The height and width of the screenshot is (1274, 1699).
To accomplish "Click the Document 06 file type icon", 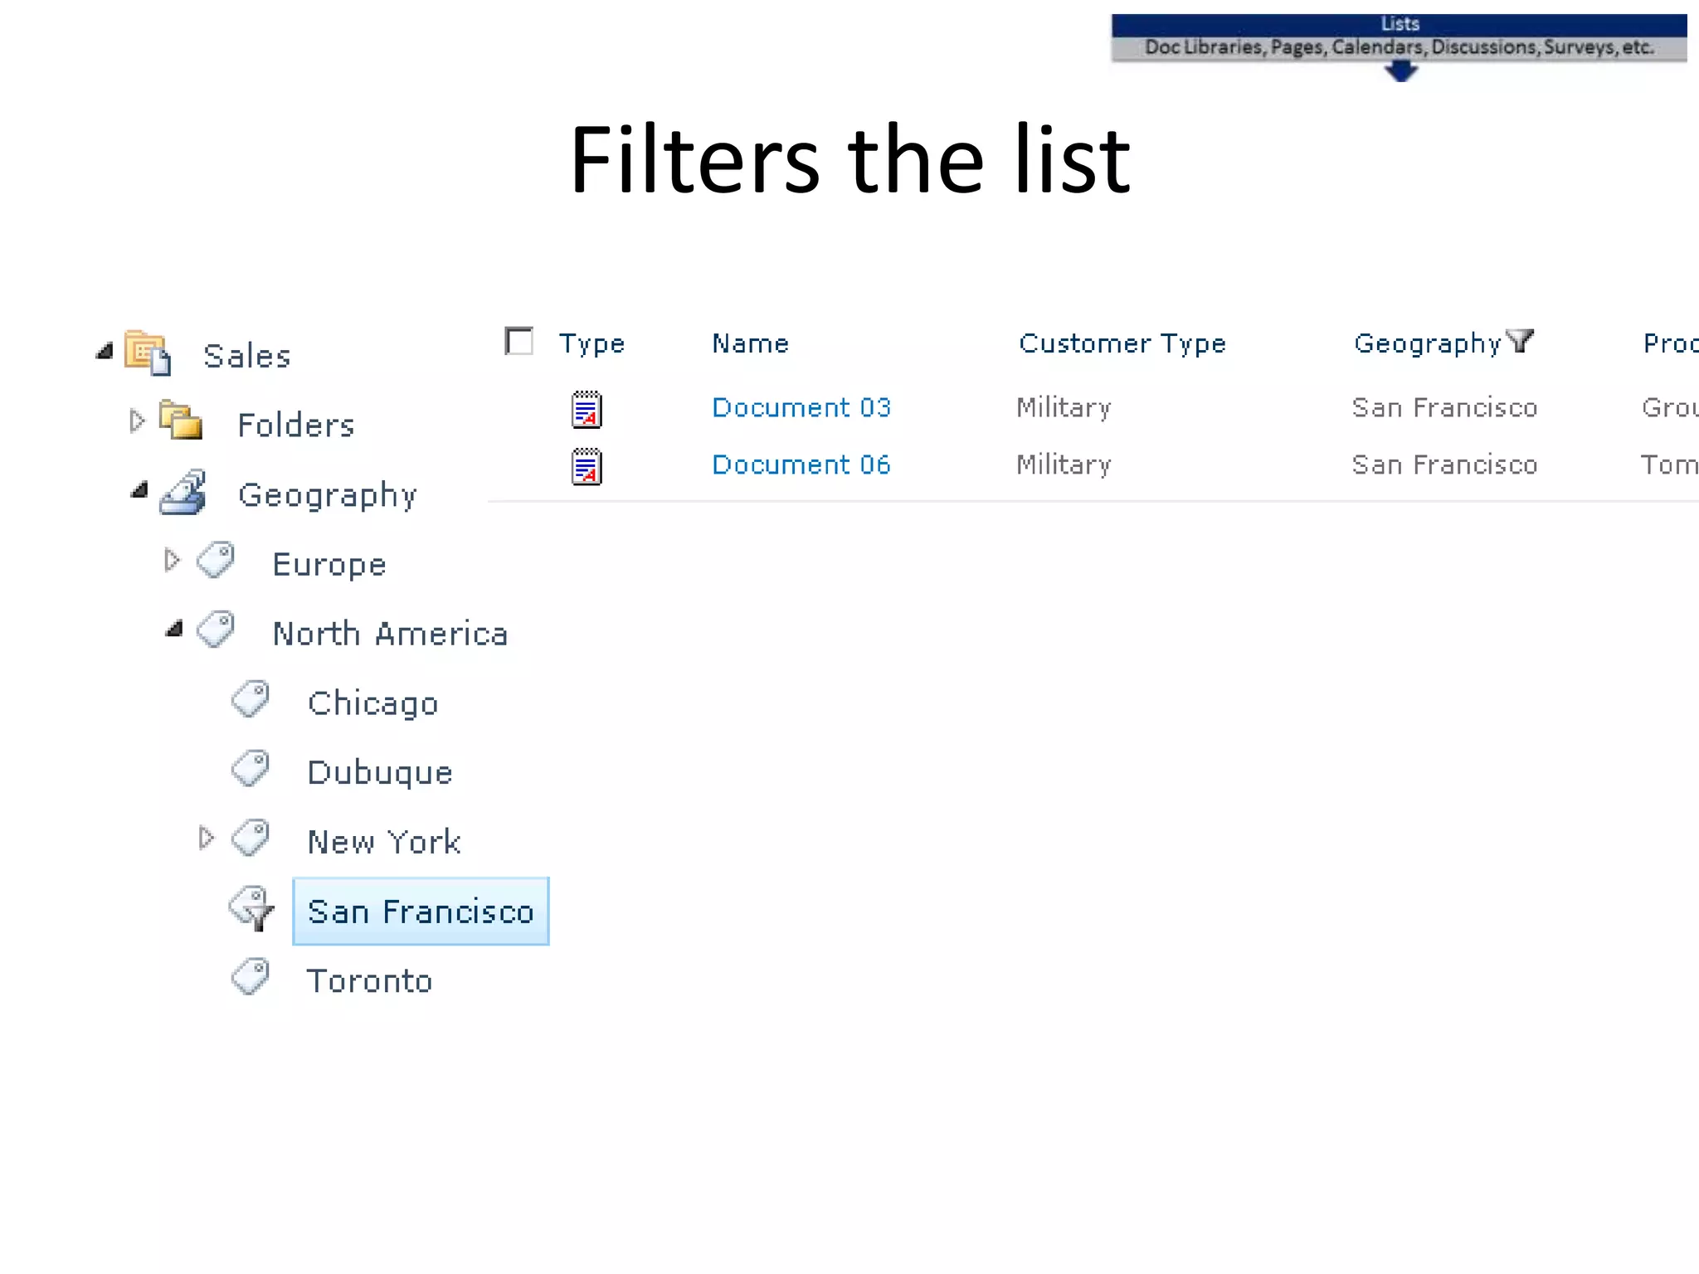I will [x=587, y=466].
